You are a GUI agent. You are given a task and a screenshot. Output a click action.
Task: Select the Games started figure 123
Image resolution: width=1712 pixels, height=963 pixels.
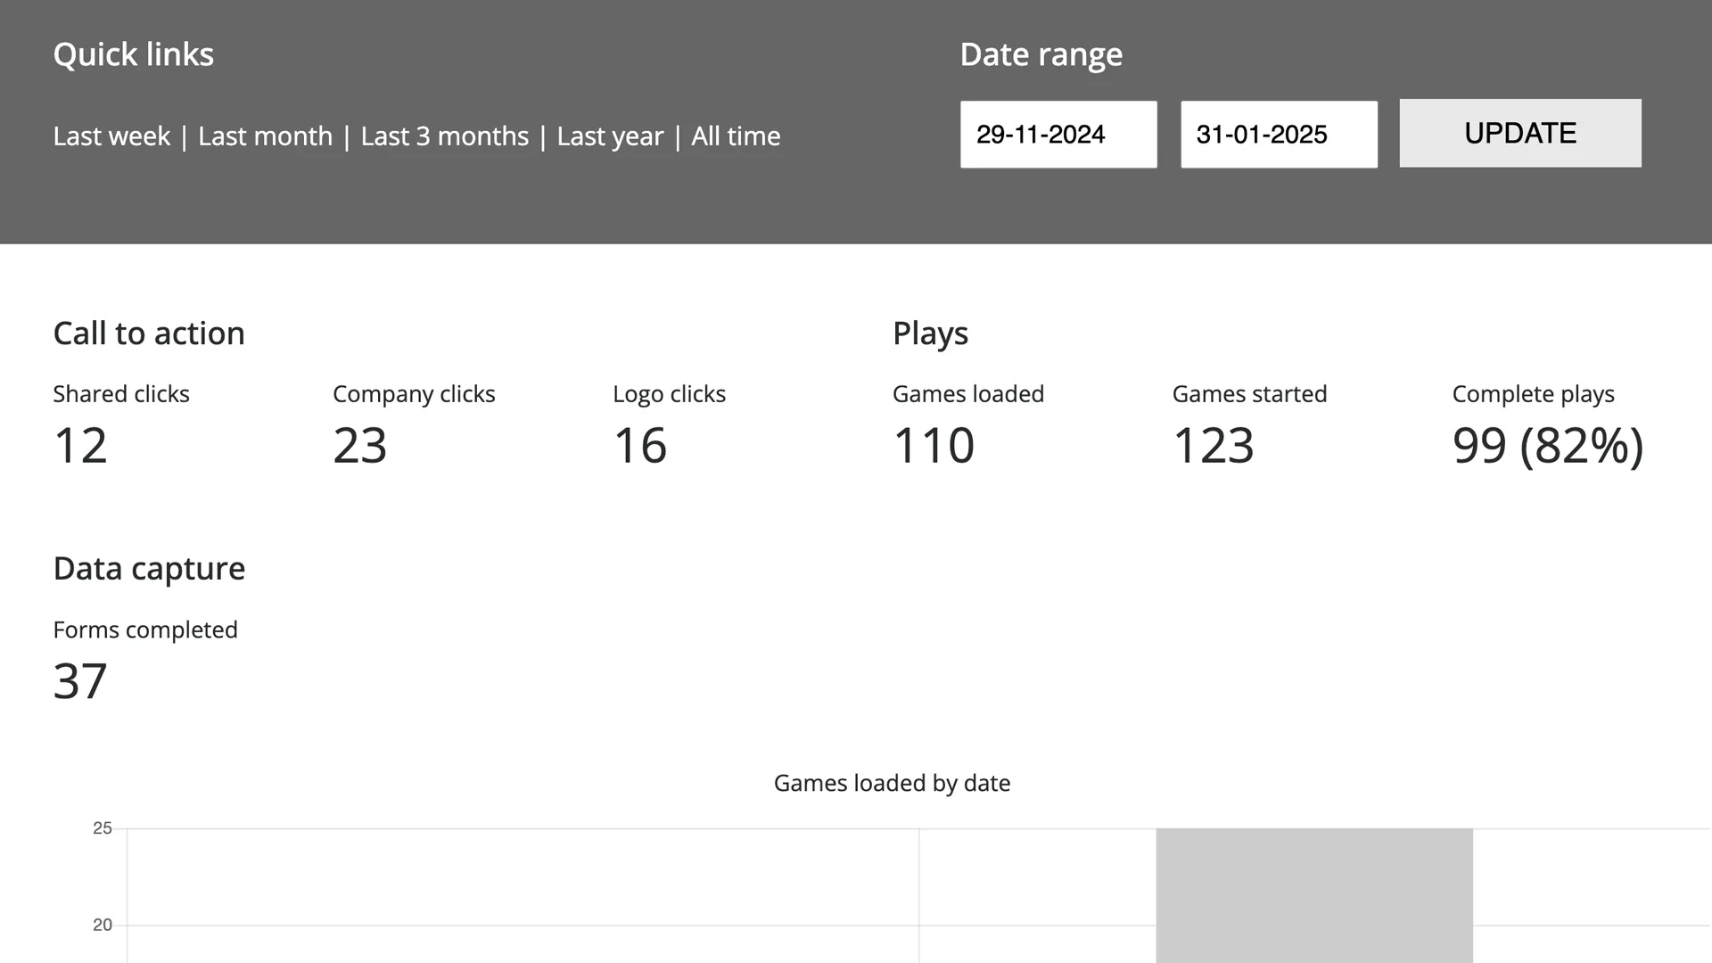point(1214,445)
